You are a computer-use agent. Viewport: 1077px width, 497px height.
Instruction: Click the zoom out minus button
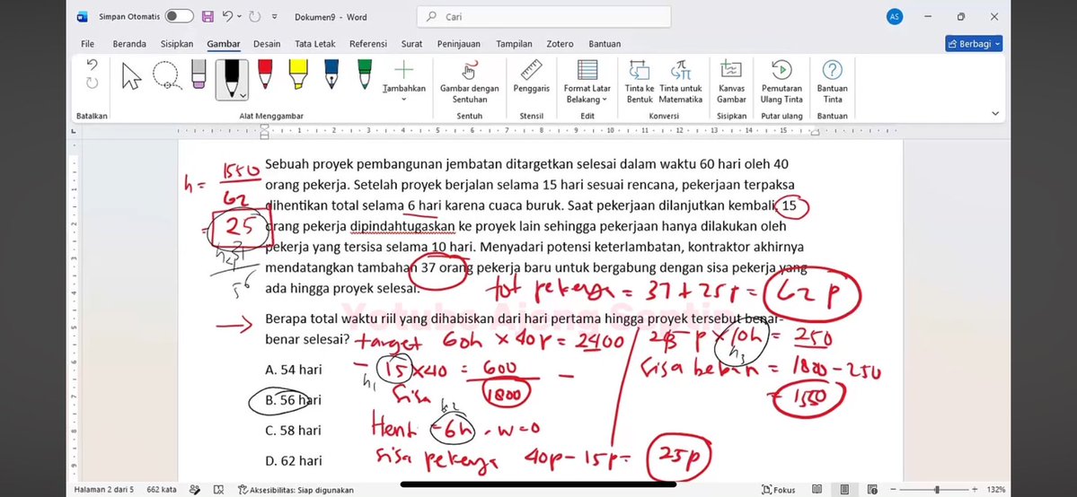pos(894,490)
